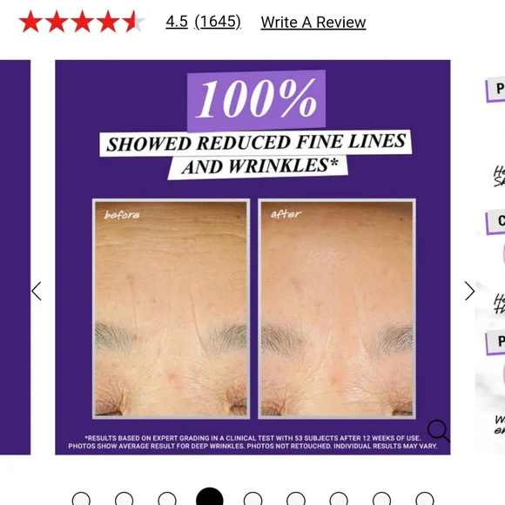Screen dimensions: 505x505
Task: Select the sixth carousel dot
Action: click(296, 499)
